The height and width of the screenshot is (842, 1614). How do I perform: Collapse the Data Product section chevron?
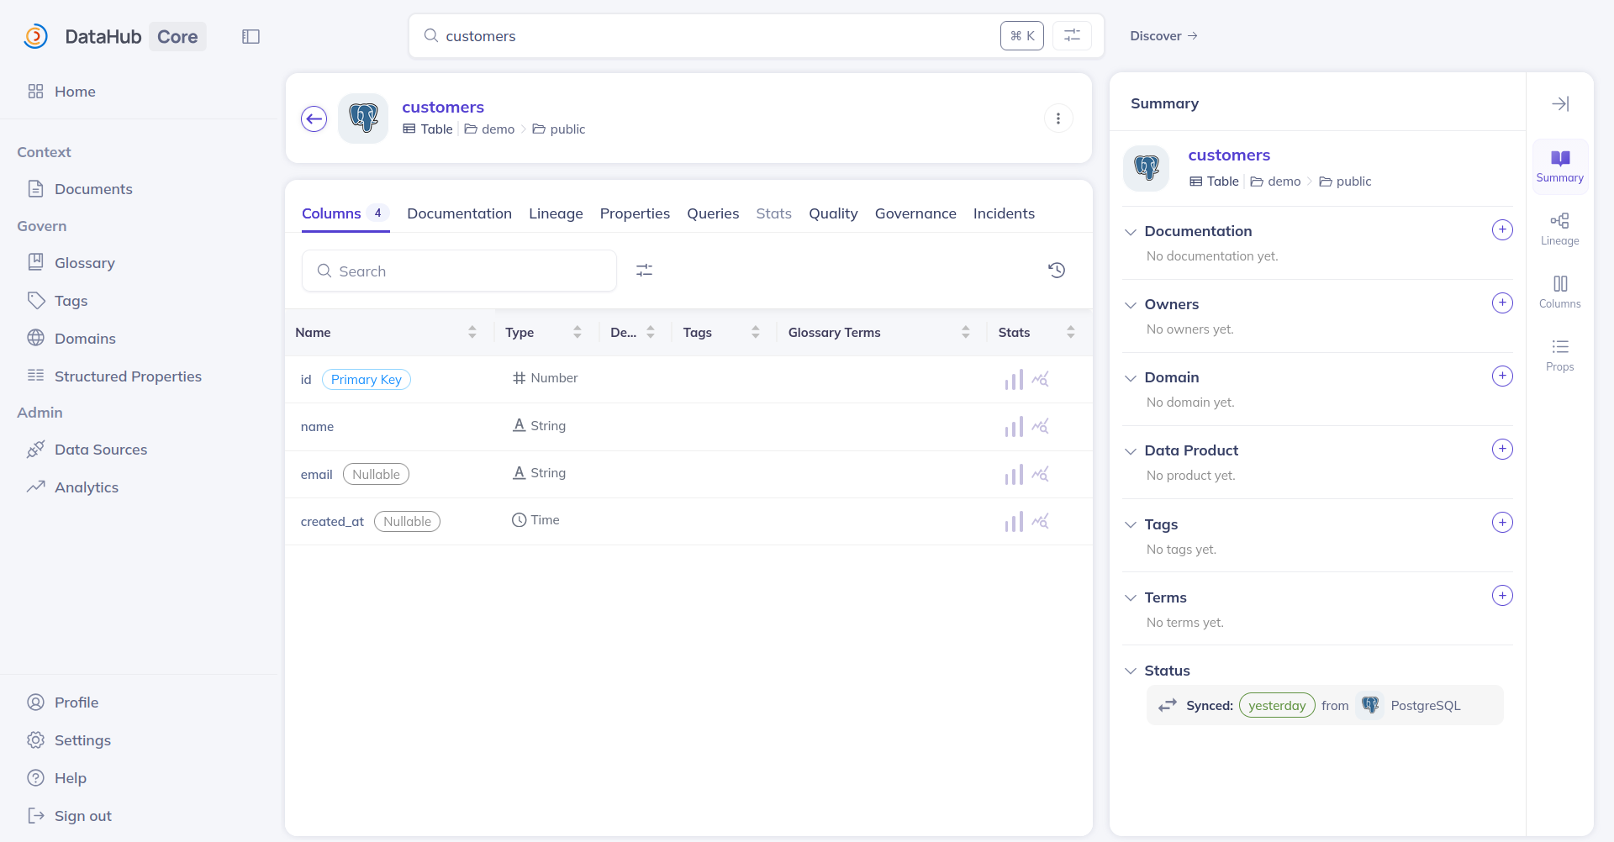(1131, 451)
